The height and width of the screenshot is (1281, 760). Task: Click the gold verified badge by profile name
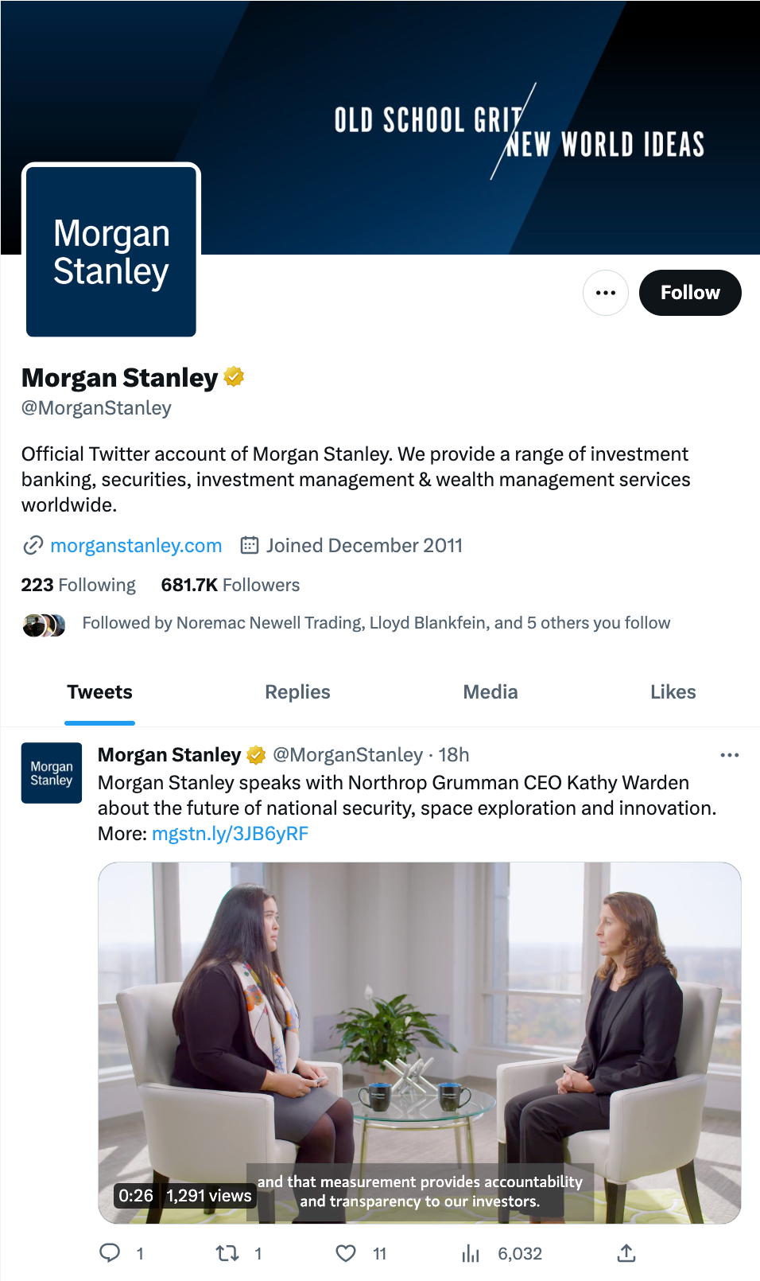(x=234, y=376)
